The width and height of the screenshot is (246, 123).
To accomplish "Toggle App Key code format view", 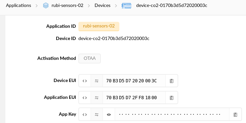I will [x=85, y=114].
